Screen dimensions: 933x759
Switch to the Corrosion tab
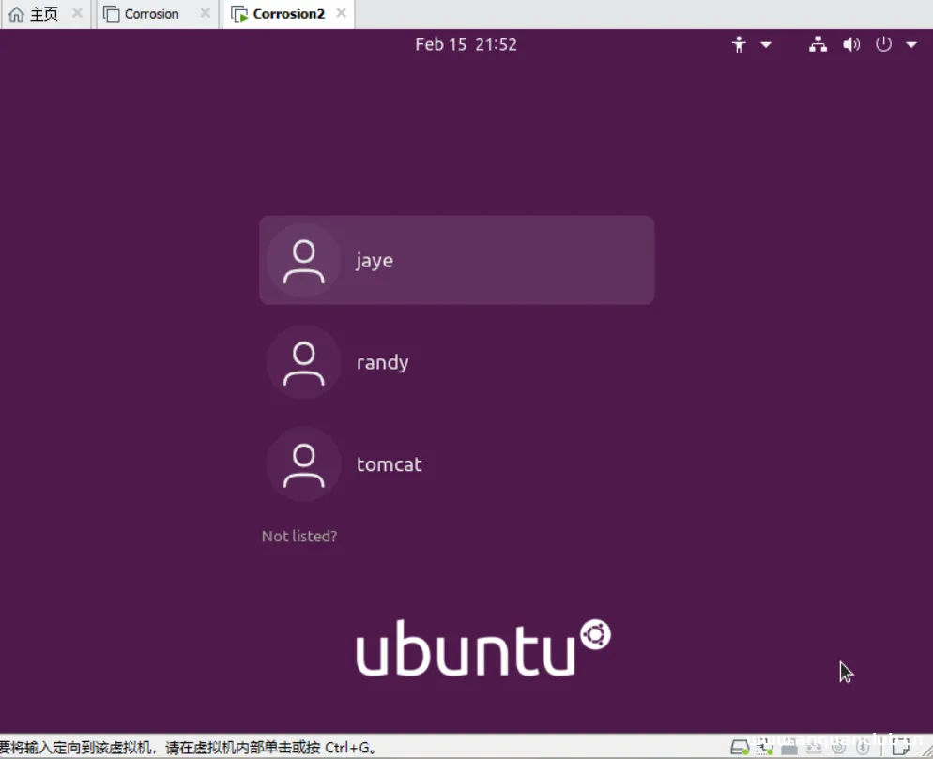pyautogui.click(x=150, y=14)
